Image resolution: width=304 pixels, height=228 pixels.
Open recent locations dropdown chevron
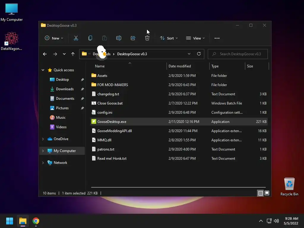tap(64, 54)
